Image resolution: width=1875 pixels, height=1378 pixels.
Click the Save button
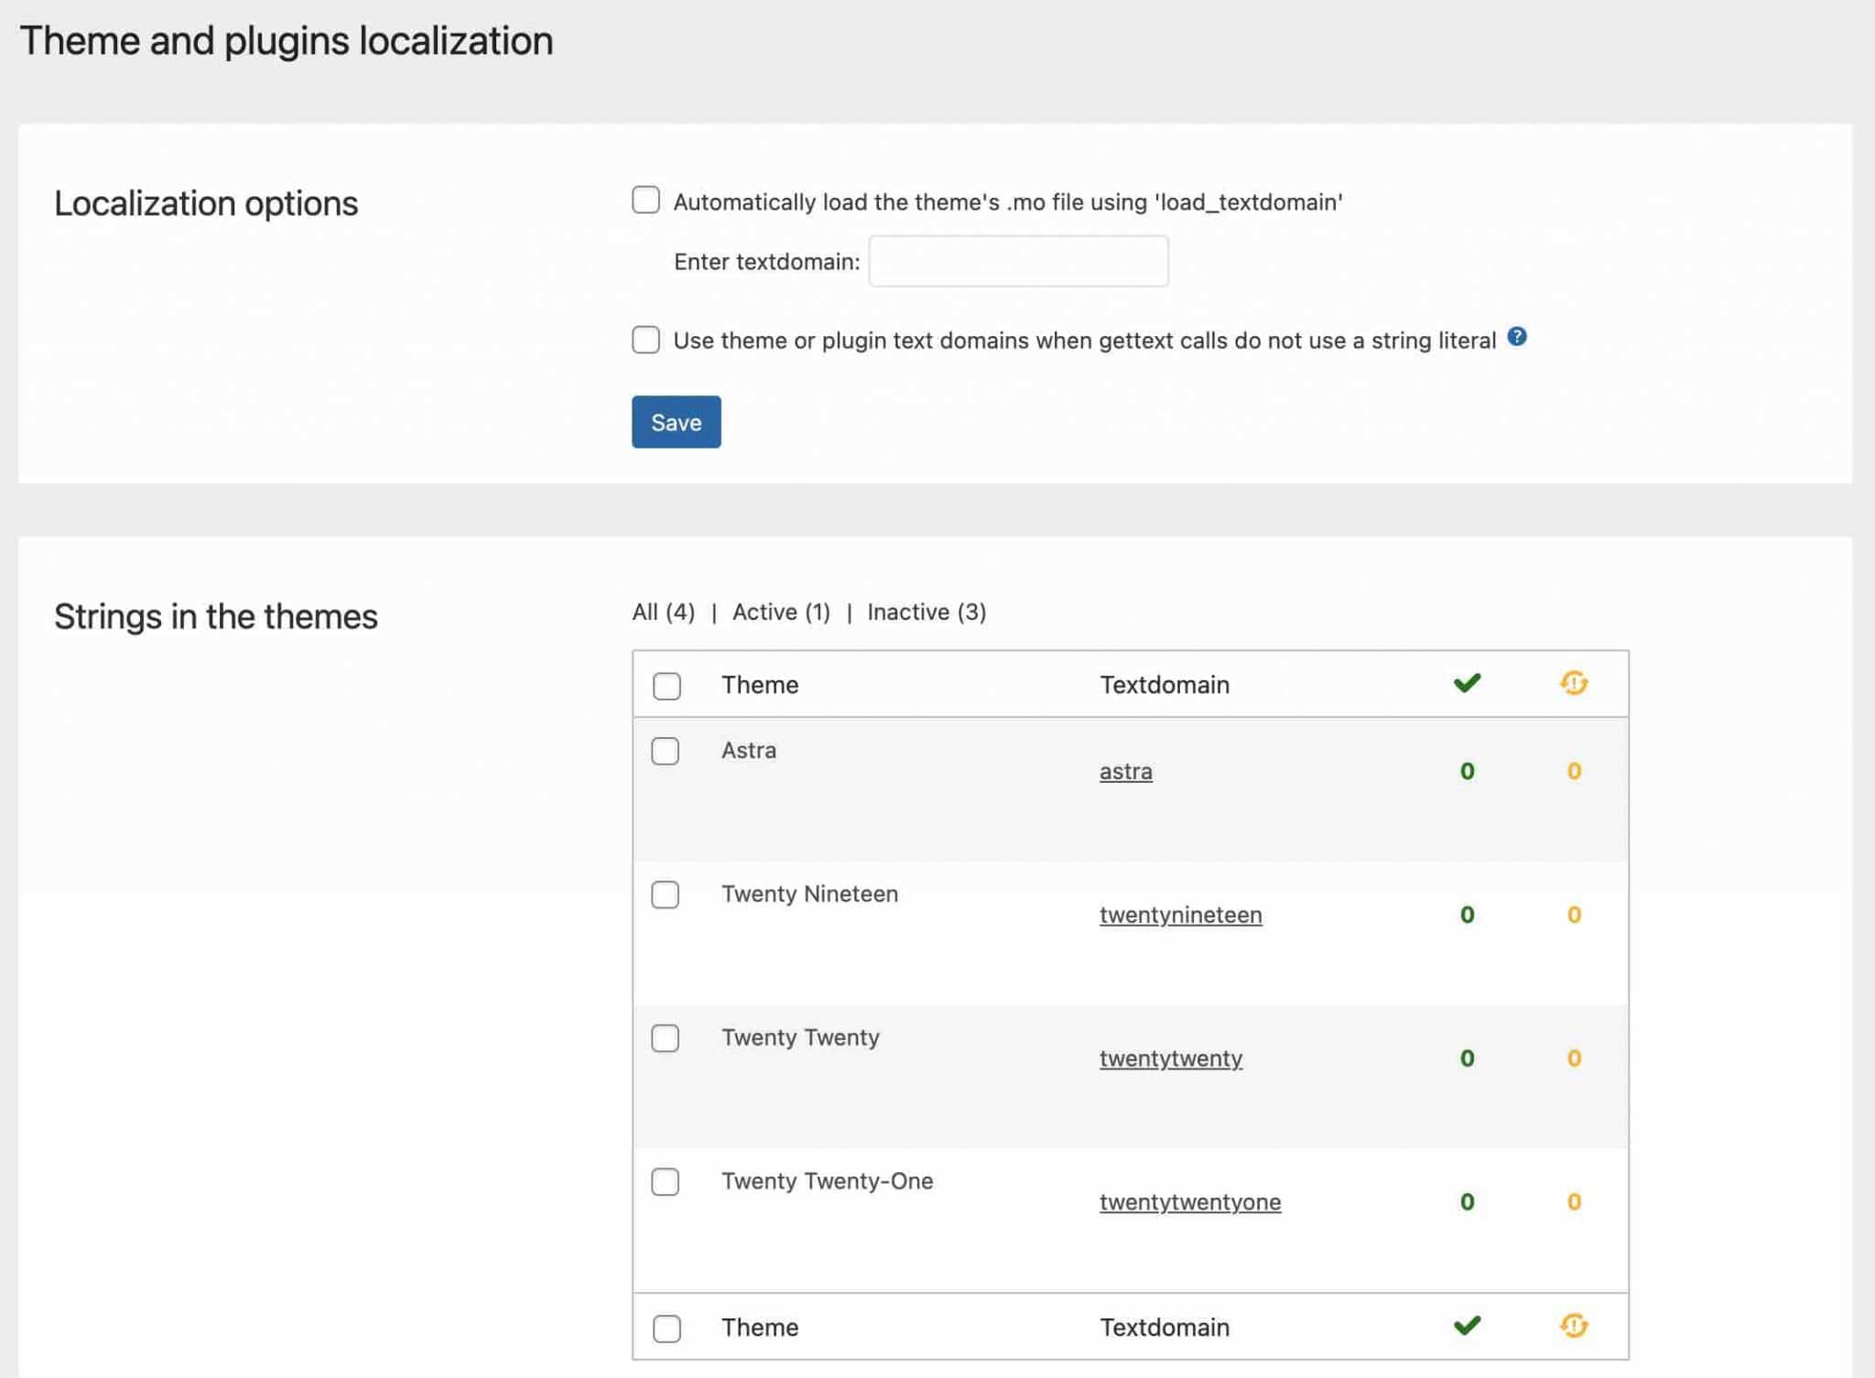(x=676, y=422)
